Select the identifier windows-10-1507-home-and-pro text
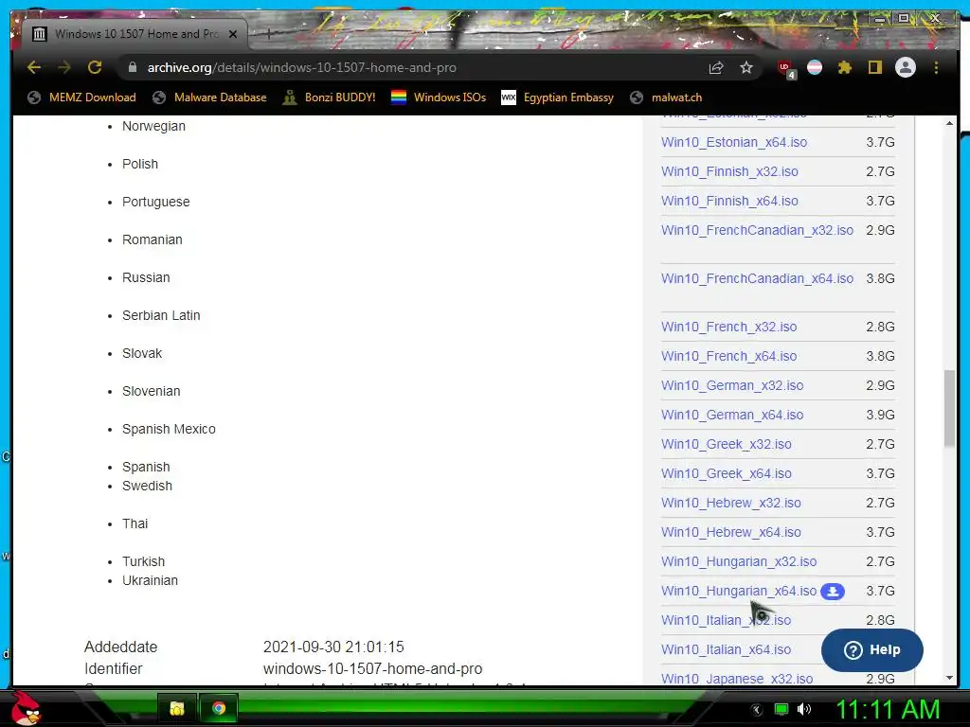This screenshot has height=727, width=970. coord(372,669)
